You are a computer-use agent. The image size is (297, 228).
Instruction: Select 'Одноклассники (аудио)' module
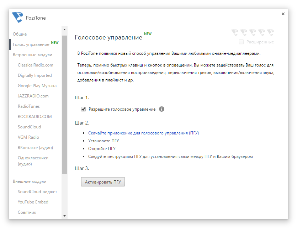point(33,161)
